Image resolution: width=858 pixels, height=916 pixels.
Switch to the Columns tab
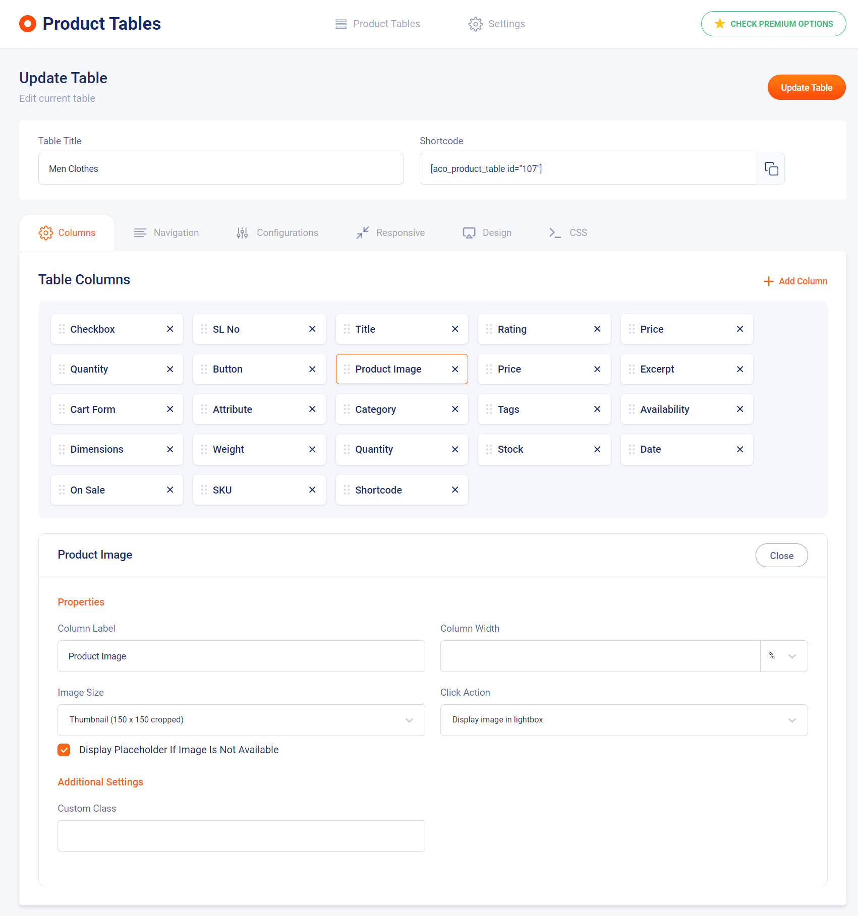pos(67,233)
